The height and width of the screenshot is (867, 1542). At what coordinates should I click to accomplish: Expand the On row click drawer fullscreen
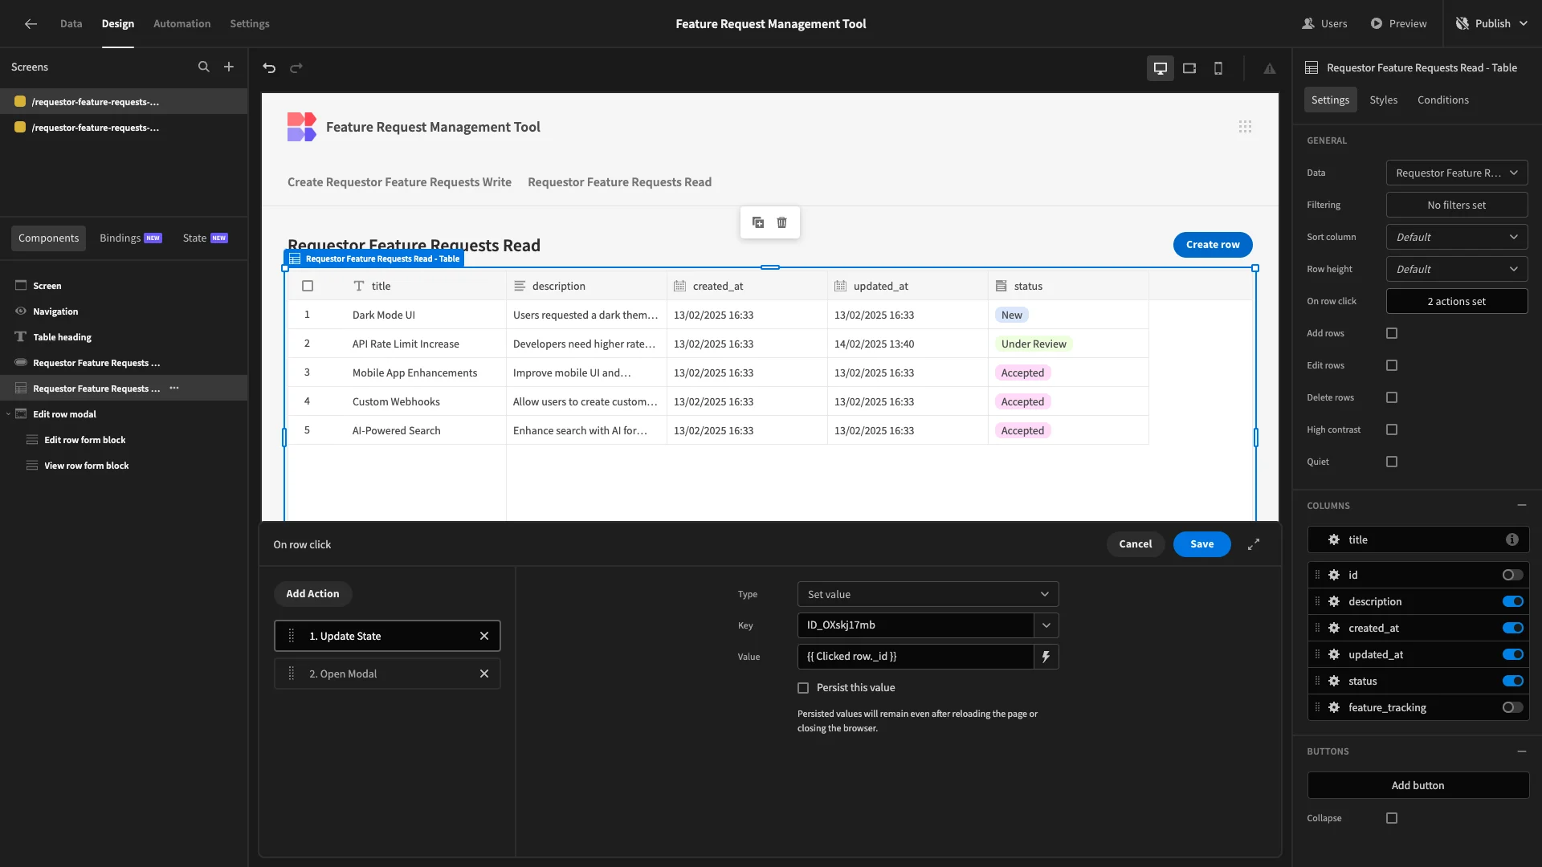pos(1254,544)
